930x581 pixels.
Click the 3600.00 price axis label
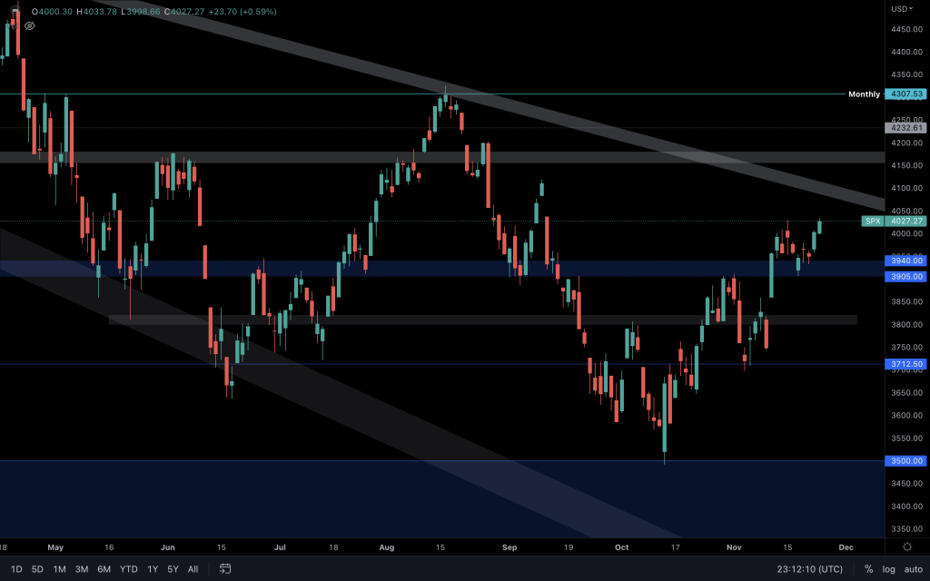pos(906,416)
